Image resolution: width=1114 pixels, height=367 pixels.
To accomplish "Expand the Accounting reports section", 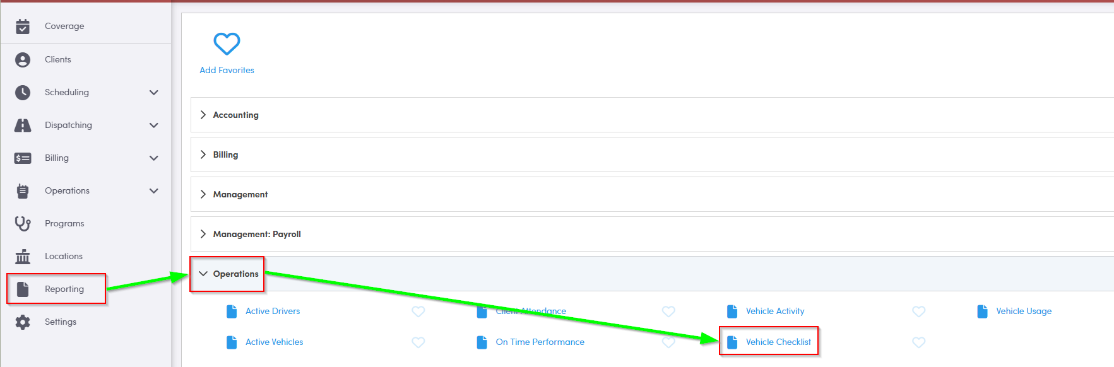I will coord(652,115).
